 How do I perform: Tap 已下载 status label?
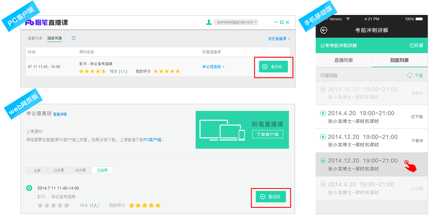tap(417, 117)
